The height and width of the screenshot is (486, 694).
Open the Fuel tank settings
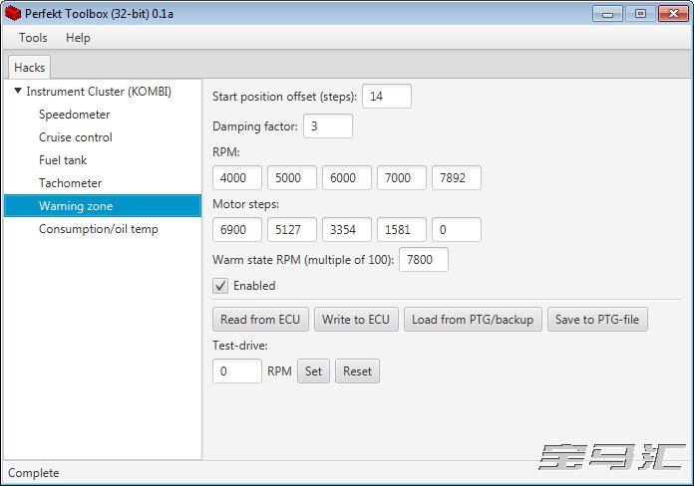[63, 160]
